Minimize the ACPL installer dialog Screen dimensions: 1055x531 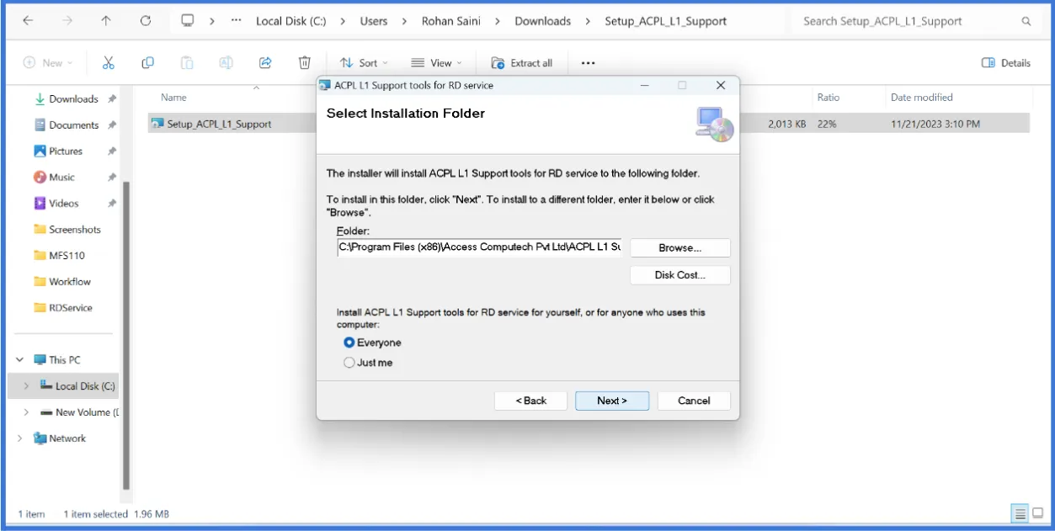tap(644, 85)
